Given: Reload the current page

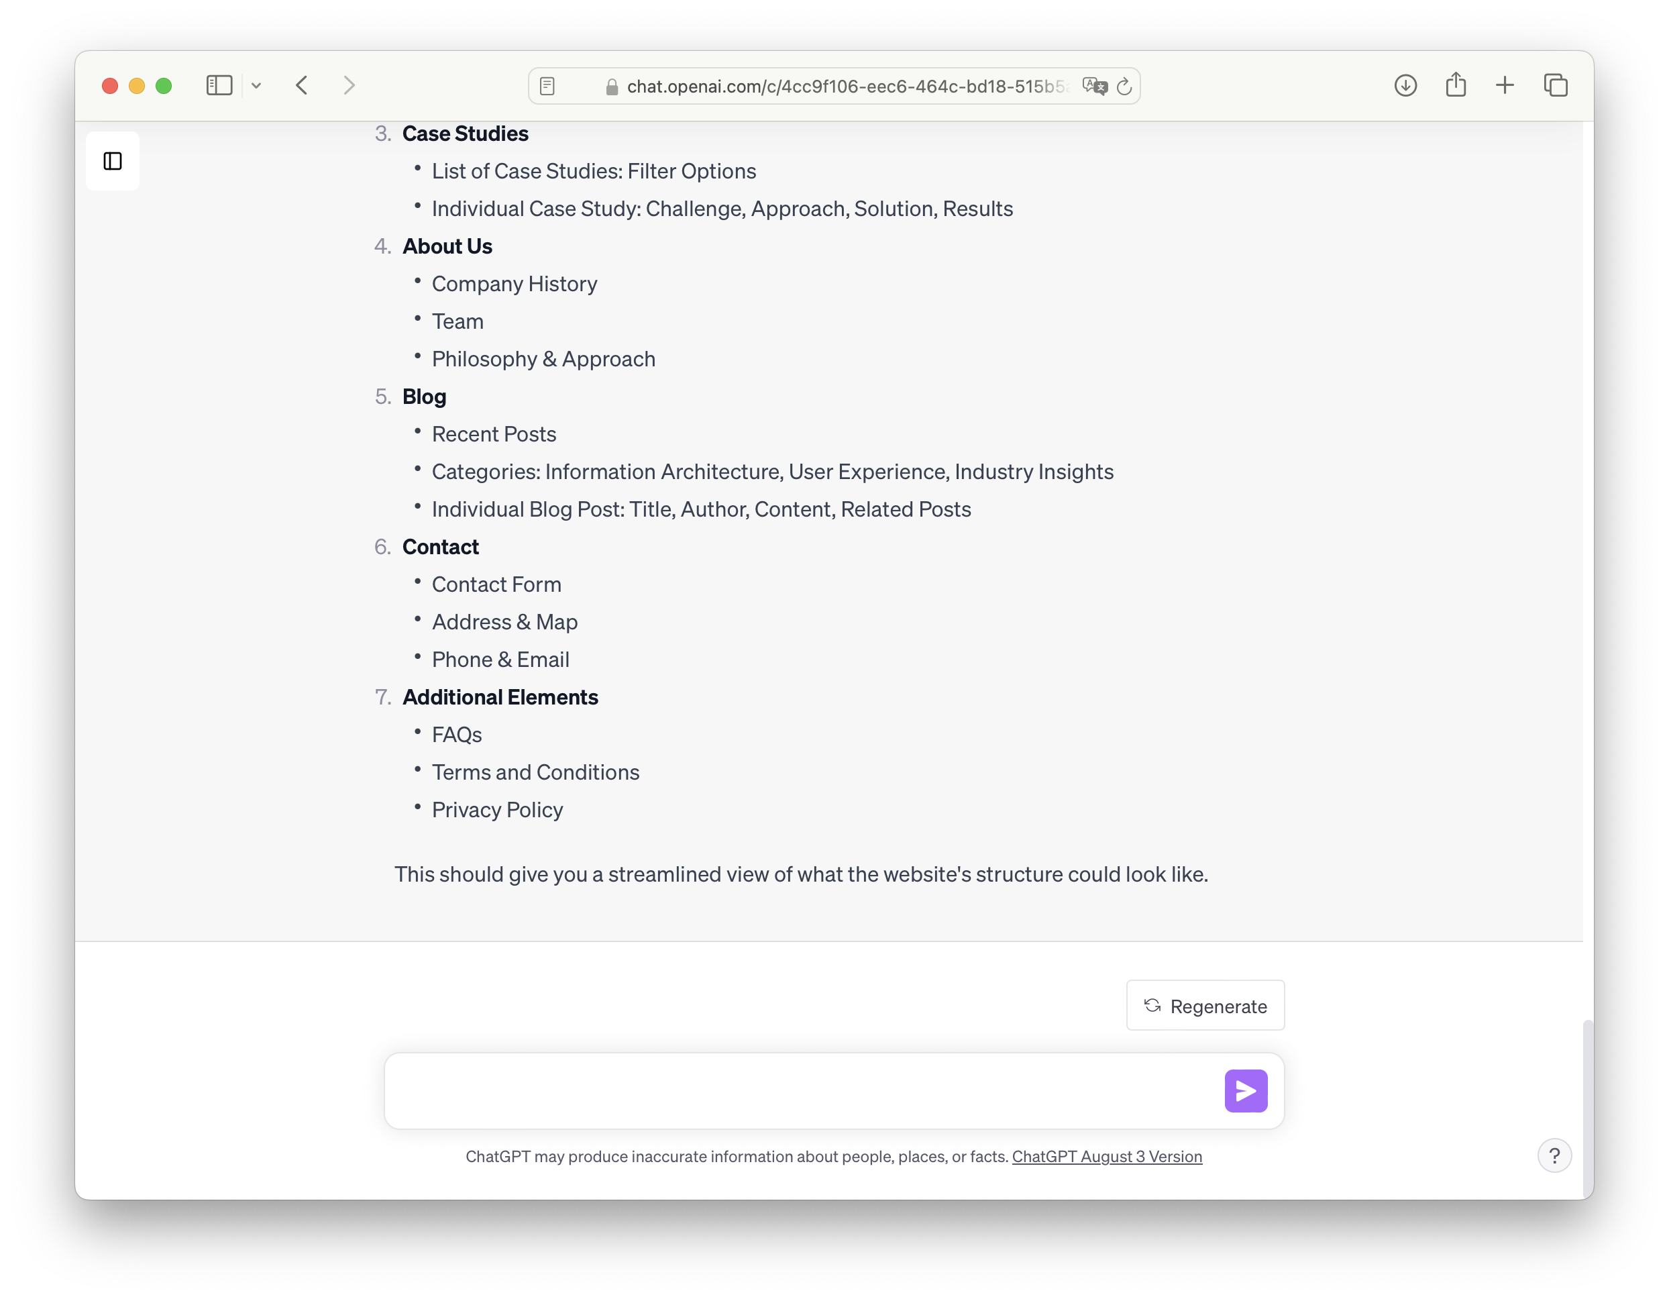Looking at the screenshot, I should click(x=1124, y=87).
